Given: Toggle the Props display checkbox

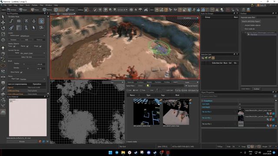Looking at the screenshot, I should click(40, 46).
